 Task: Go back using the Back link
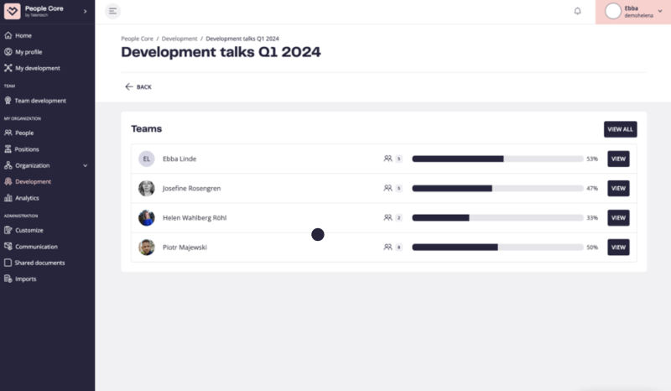coord(138,86)
